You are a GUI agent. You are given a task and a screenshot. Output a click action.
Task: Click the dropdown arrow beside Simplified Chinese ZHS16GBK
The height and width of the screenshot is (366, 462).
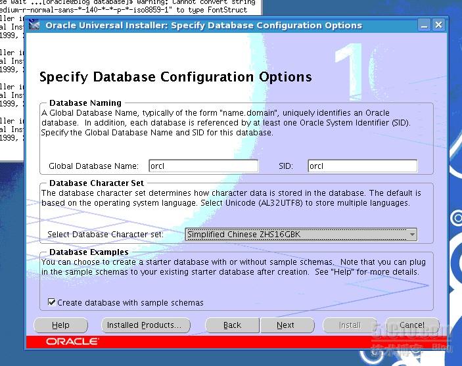click(x=412, y=235)
